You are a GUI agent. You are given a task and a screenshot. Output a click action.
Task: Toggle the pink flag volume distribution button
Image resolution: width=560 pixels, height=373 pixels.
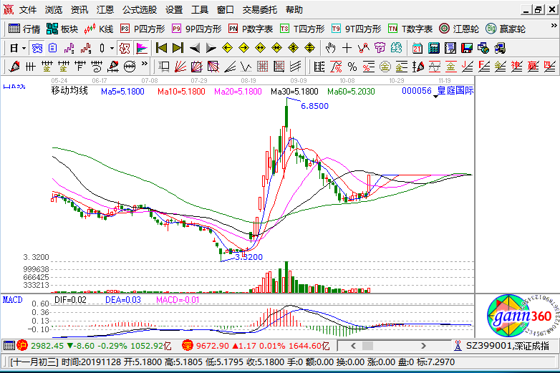(x=142, y=48)
